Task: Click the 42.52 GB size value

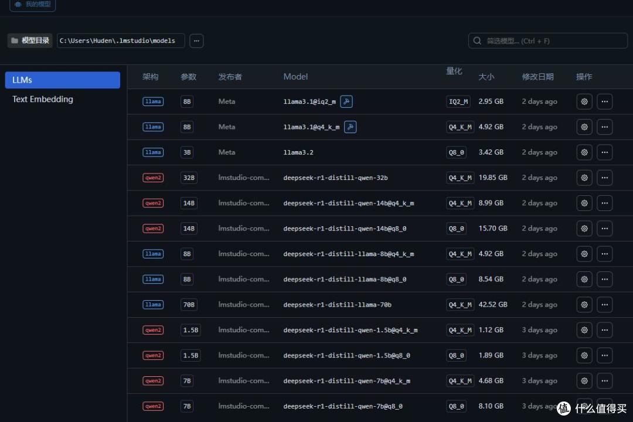Action: click(x=493, y=305)
